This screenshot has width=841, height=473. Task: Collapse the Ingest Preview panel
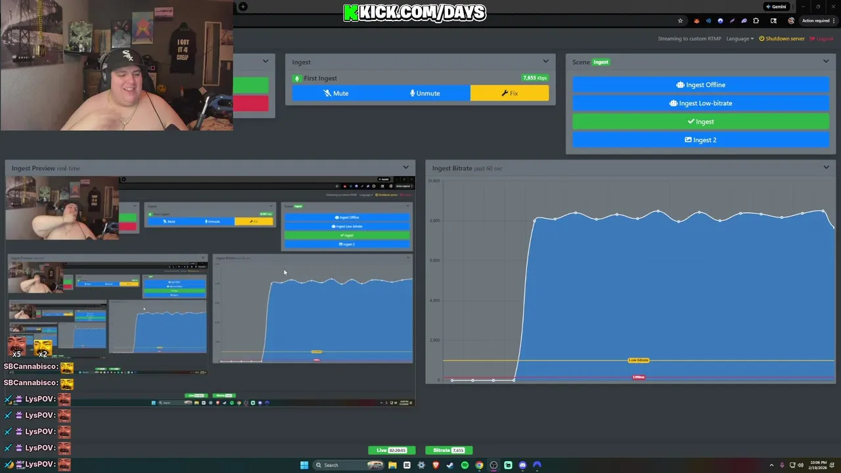[405, 168]
